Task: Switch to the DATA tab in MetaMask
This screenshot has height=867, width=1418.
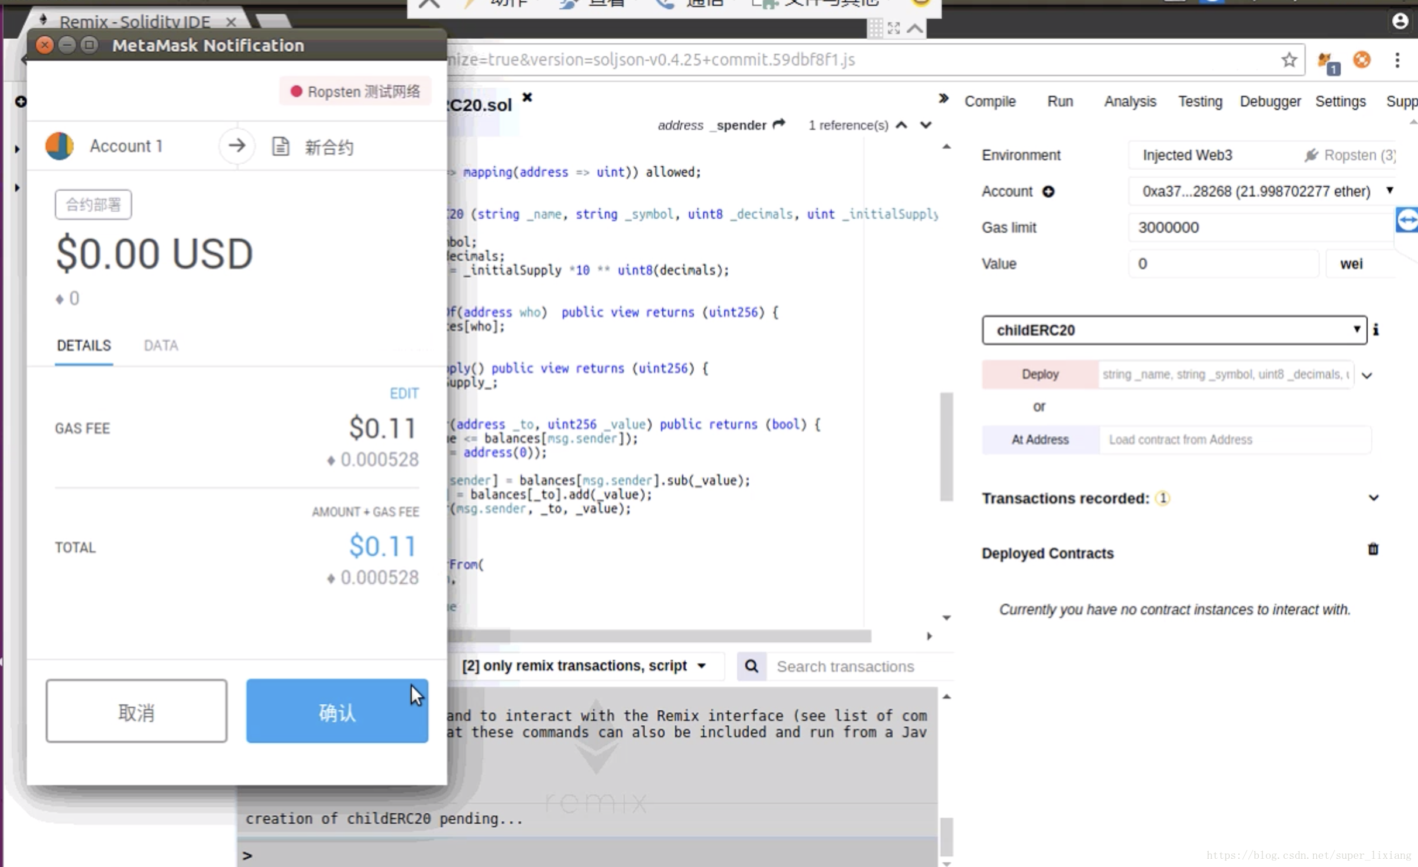Action: click(x=161, y=345)
